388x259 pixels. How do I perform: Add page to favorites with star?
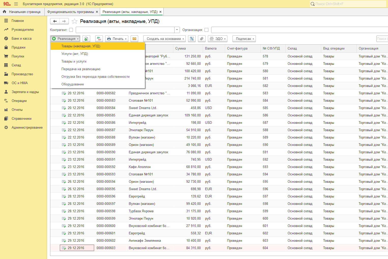tap(74, 21)
